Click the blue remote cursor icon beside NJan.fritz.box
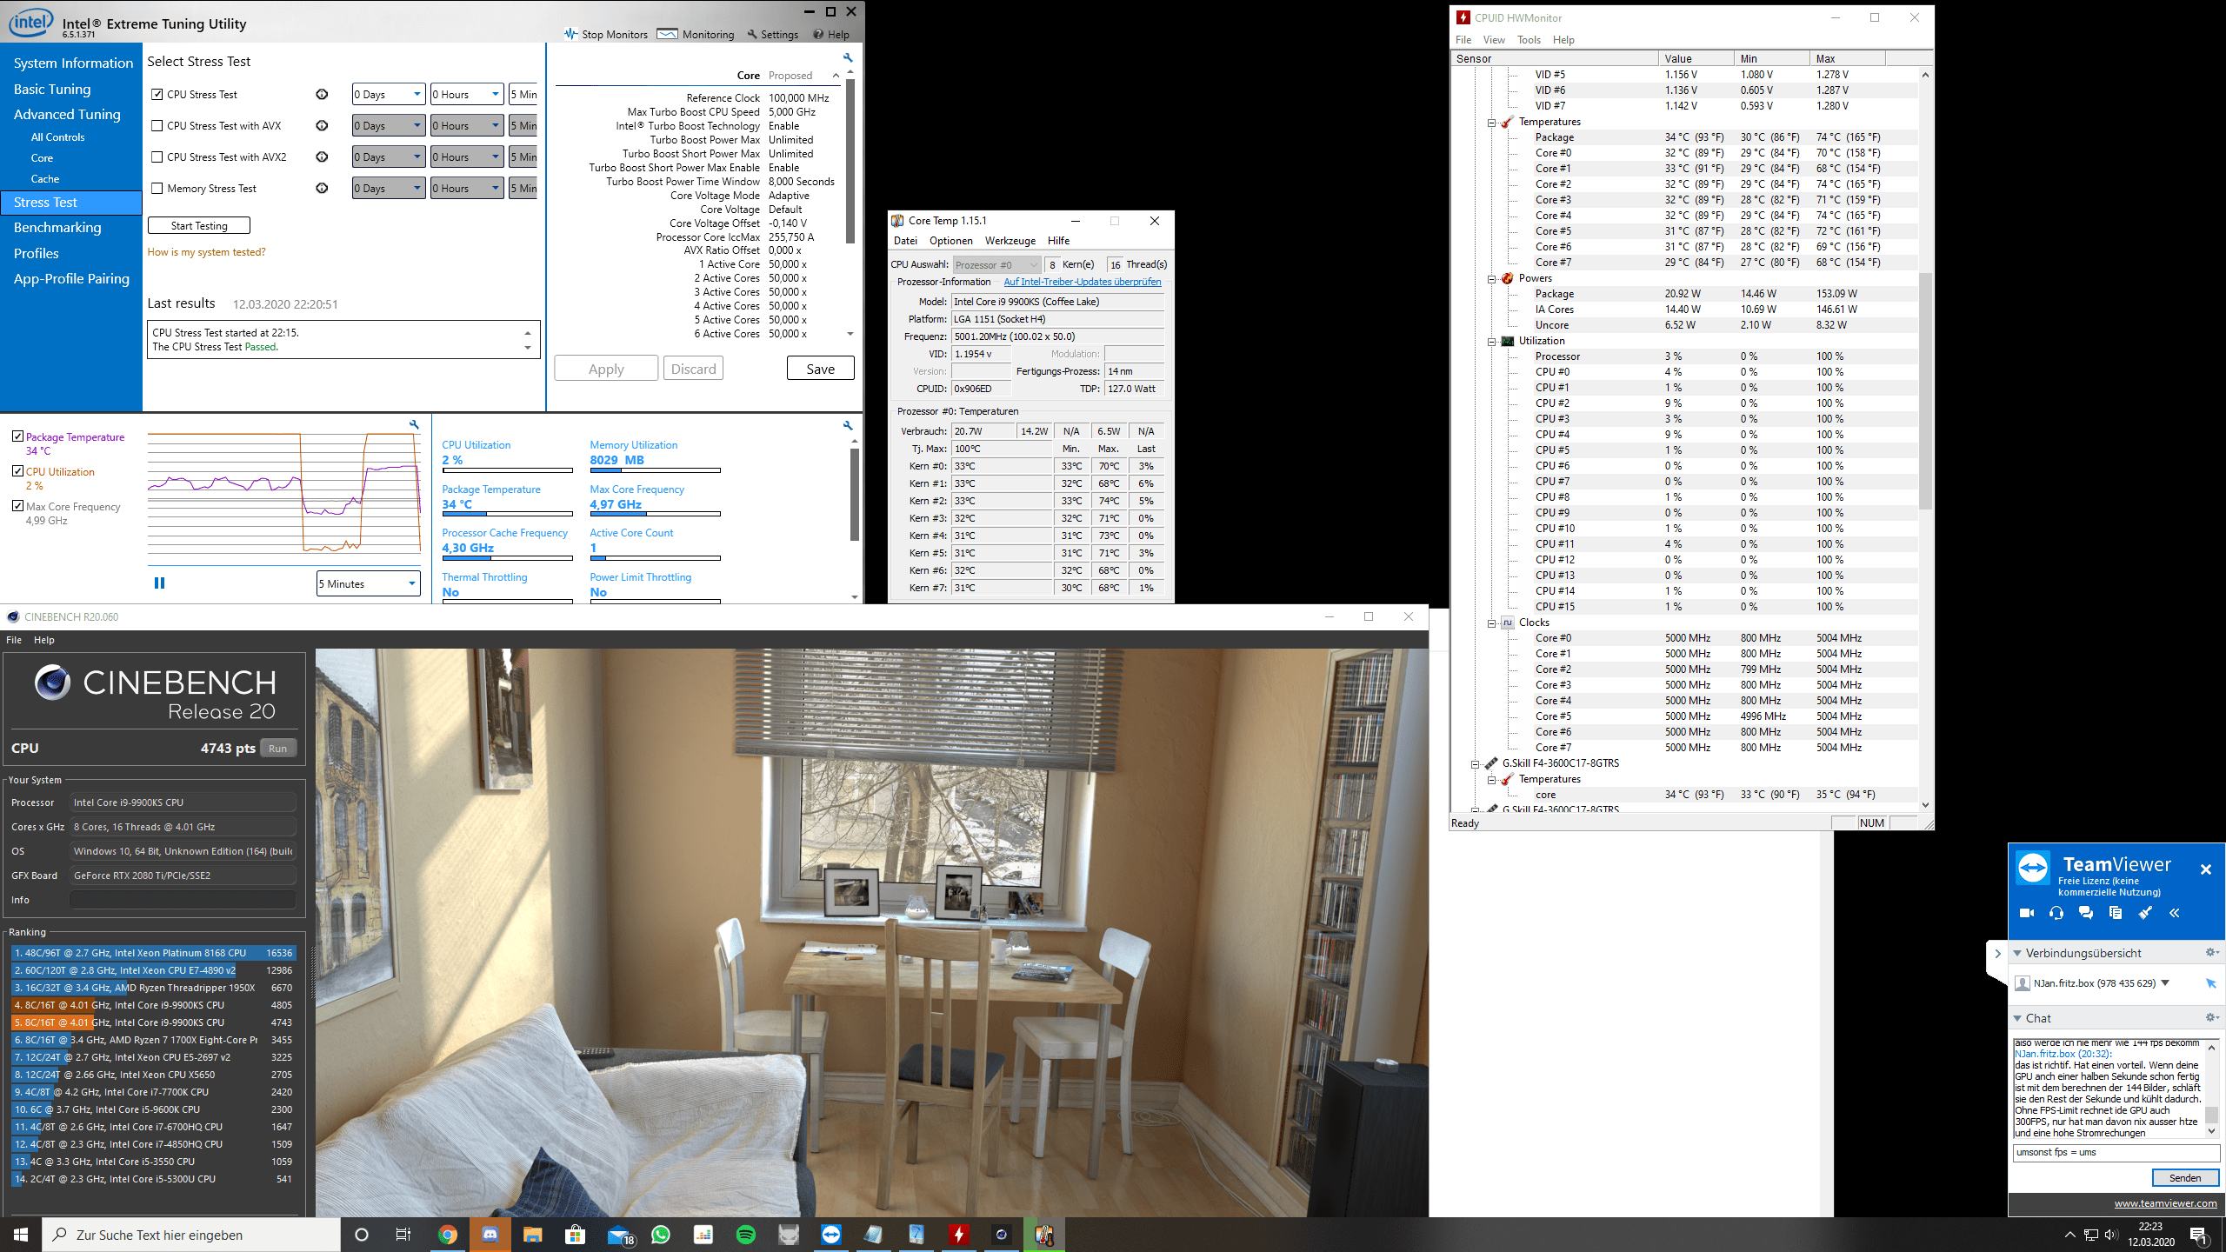 pyautogui.click(x=2210, y=983)
